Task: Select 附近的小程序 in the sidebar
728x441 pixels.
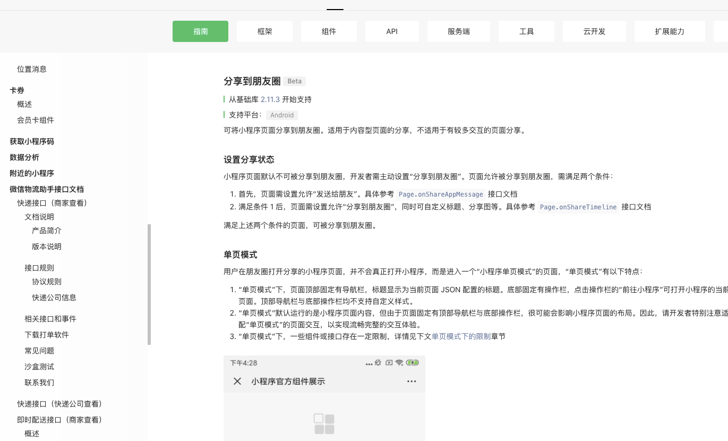Action: point(32,173)
